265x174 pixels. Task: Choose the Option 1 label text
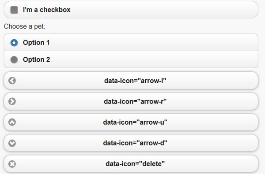pos(36,42)
